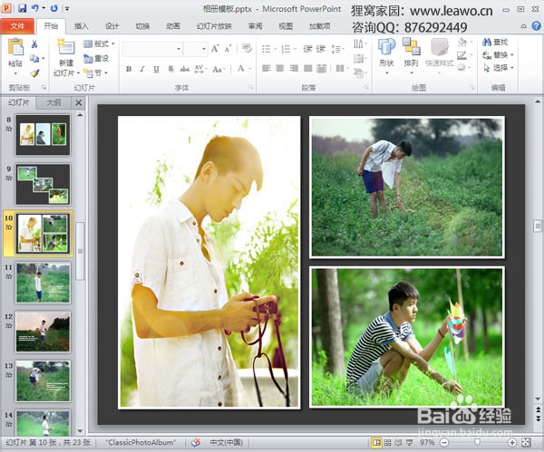This screenshot has height=452, width=544.
Task: Open the line spacing dropdown
Action: [337, 49]
